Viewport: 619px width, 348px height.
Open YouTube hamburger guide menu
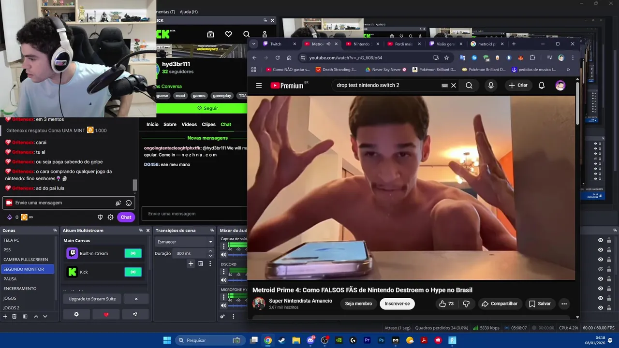[x=259, y=86]
